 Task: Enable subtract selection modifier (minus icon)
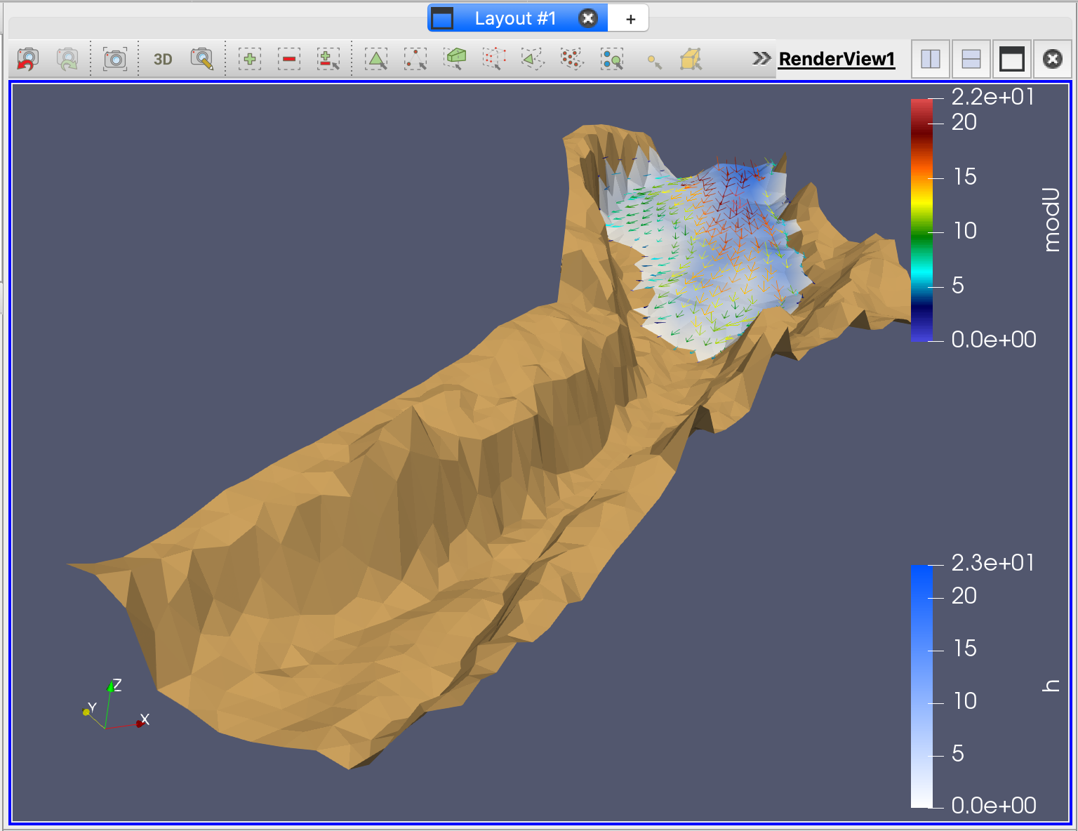click(x=288, y=59)
